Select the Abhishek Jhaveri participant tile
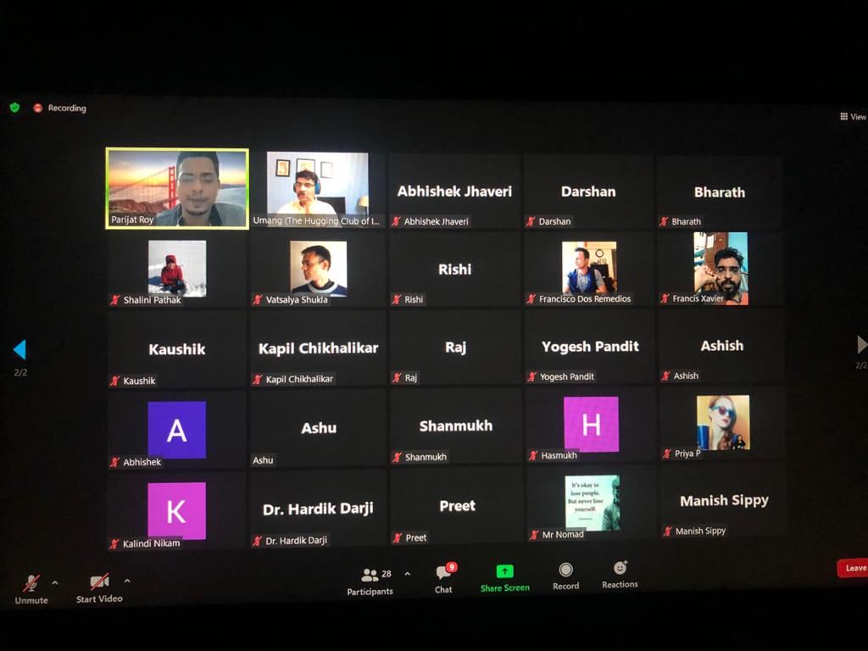This screenshot has height=651, width=868. click(454, 191)
